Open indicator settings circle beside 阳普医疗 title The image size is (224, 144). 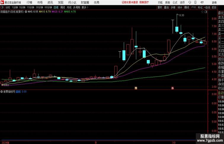[x=26, y=12]
